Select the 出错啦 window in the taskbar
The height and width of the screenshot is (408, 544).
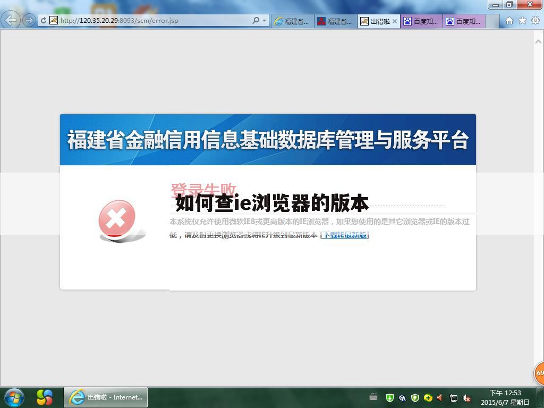[x=105, y=397]
